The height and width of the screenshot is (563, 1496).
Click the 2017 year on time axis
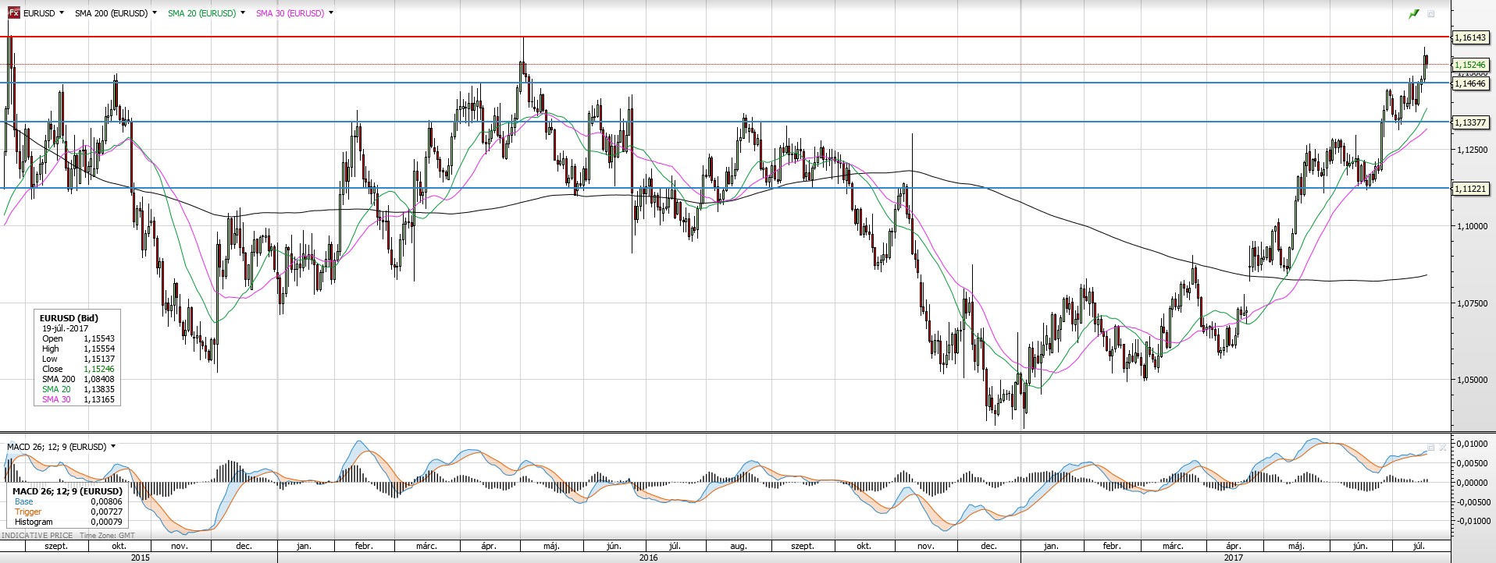pos(1234,558)
